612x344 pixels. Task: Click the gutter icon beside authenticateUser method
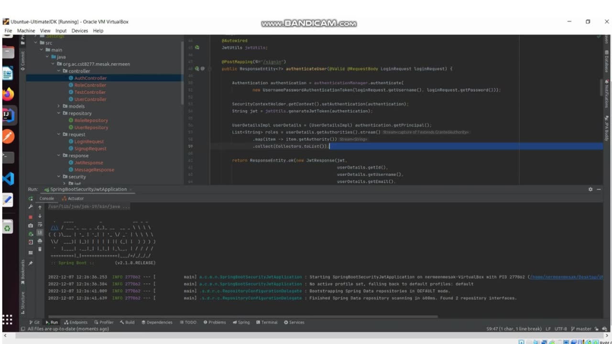pyautogui.click(x=197, y=69)
